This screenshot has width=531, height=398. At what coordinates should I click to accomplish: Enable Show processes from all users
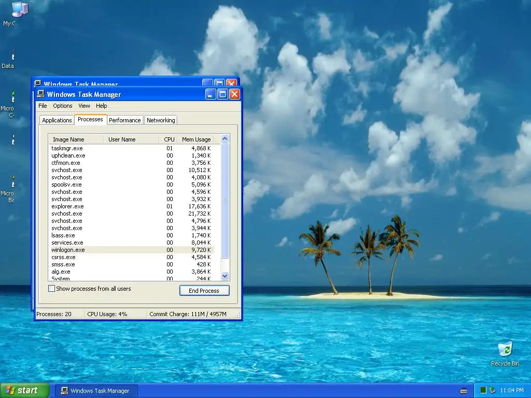[x=51, y=289]
